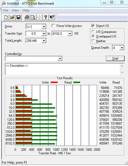The height and width of the screenshot is (166, 128).
Task: Expand the Transfer Size maximum 8192.0 dropdown
Action: tap(70, 34)
